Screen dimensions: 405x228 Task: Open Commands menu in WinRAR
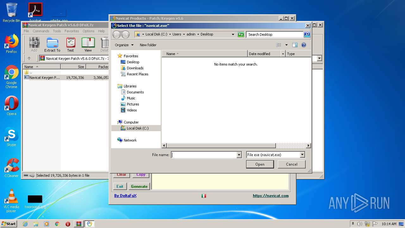(x=41, y=31)
